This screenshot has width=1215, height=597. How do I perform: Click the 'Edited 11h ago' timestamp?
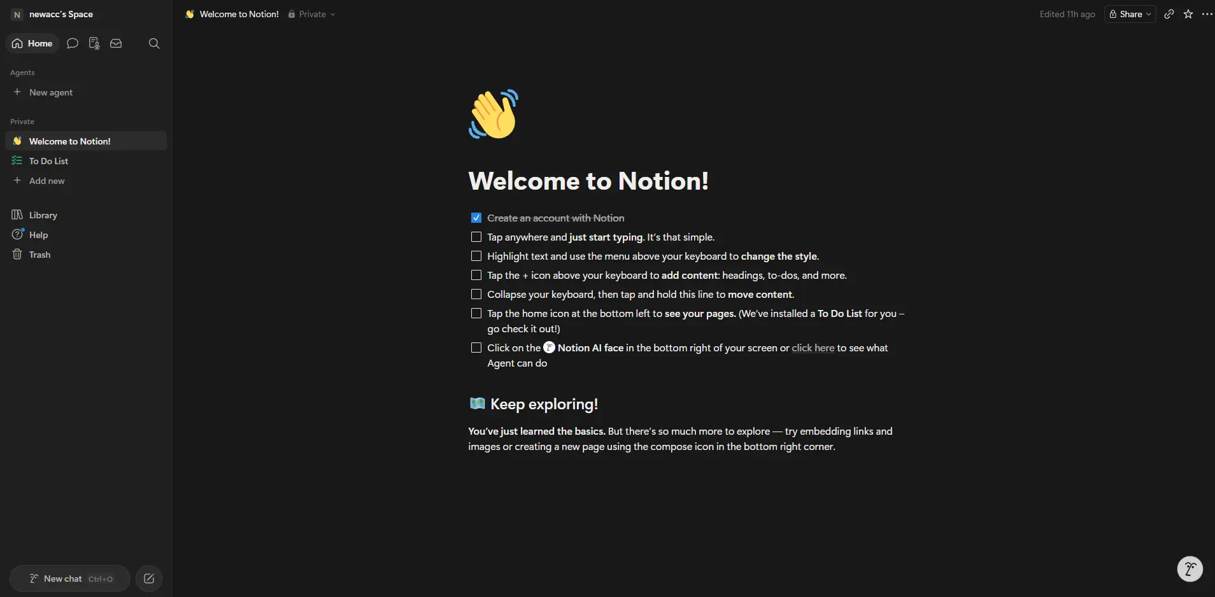pyautogui.click(x=1067, y=14)
